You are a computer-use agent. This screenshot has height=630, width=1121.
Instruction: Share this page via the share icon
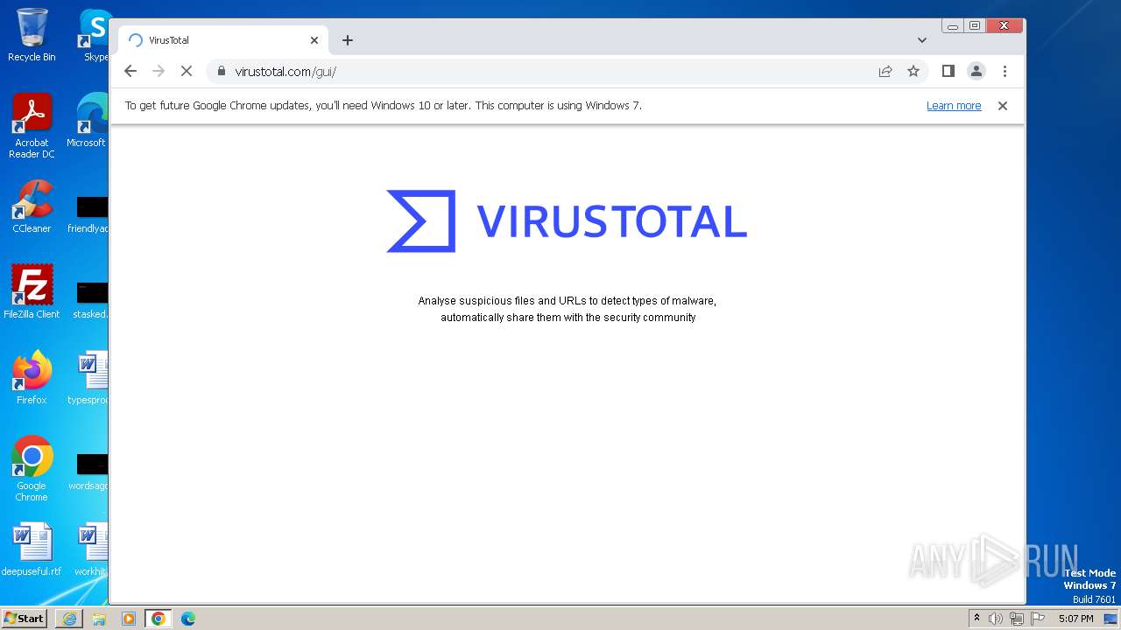(885, 71)
